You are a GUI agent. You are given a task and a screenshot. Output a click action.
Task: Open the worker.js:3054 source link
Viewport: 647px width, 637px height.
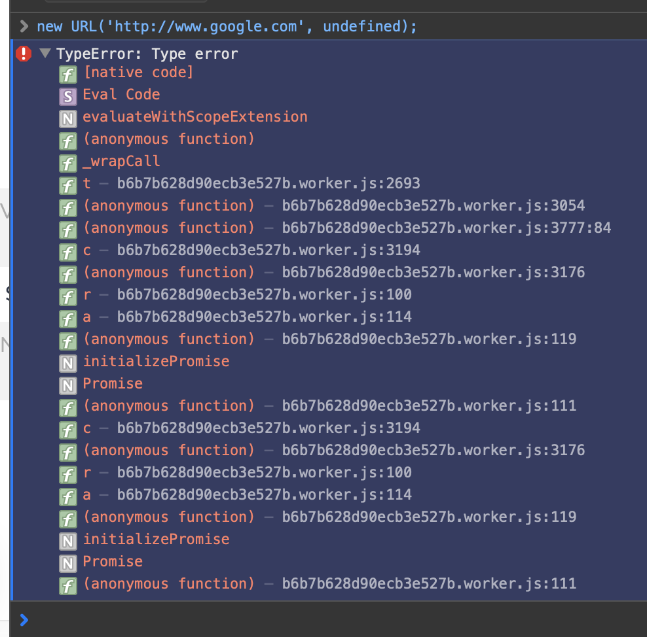(434, 206)
